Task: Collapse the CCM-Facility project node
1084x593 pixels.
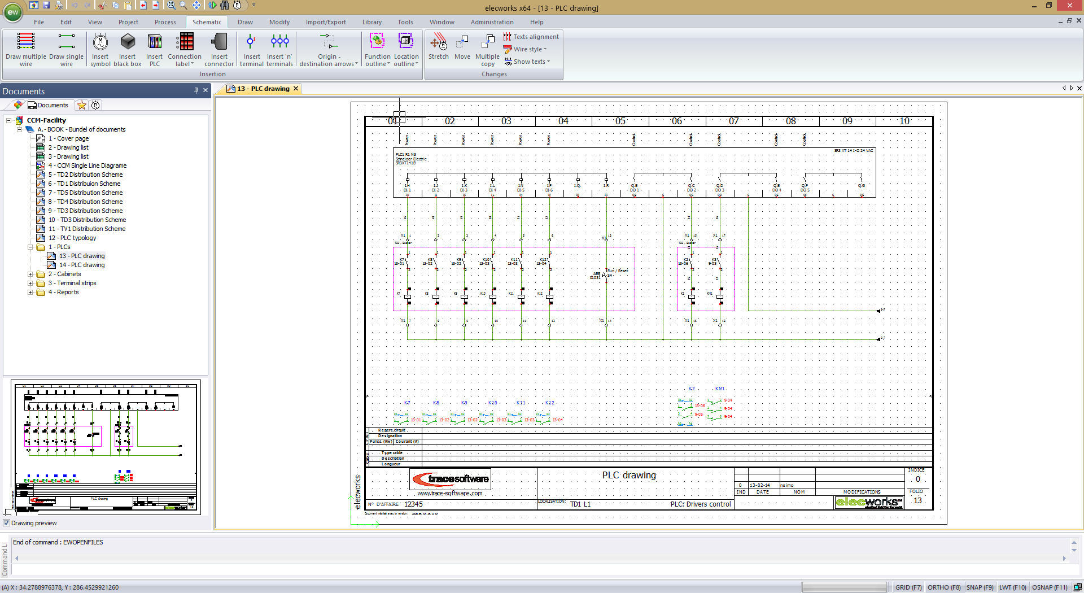Action: pos(8,120)
